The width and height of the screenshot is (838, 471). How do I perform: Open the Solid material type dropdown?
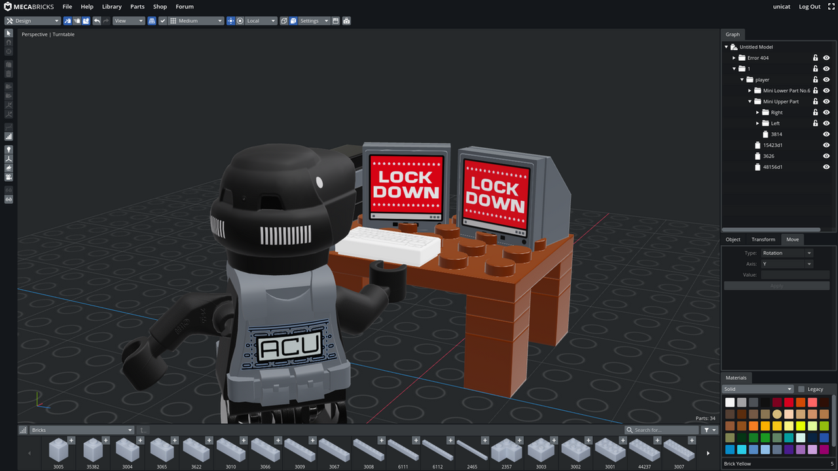click(x=758, y=389)
